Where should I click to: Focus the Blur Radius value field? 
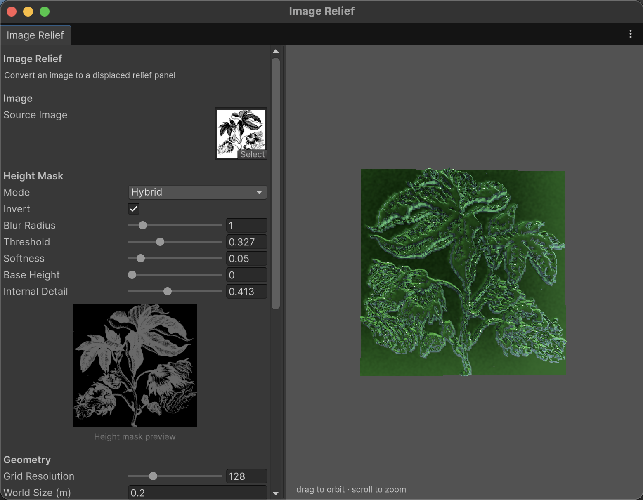click(x=247, y=225)
